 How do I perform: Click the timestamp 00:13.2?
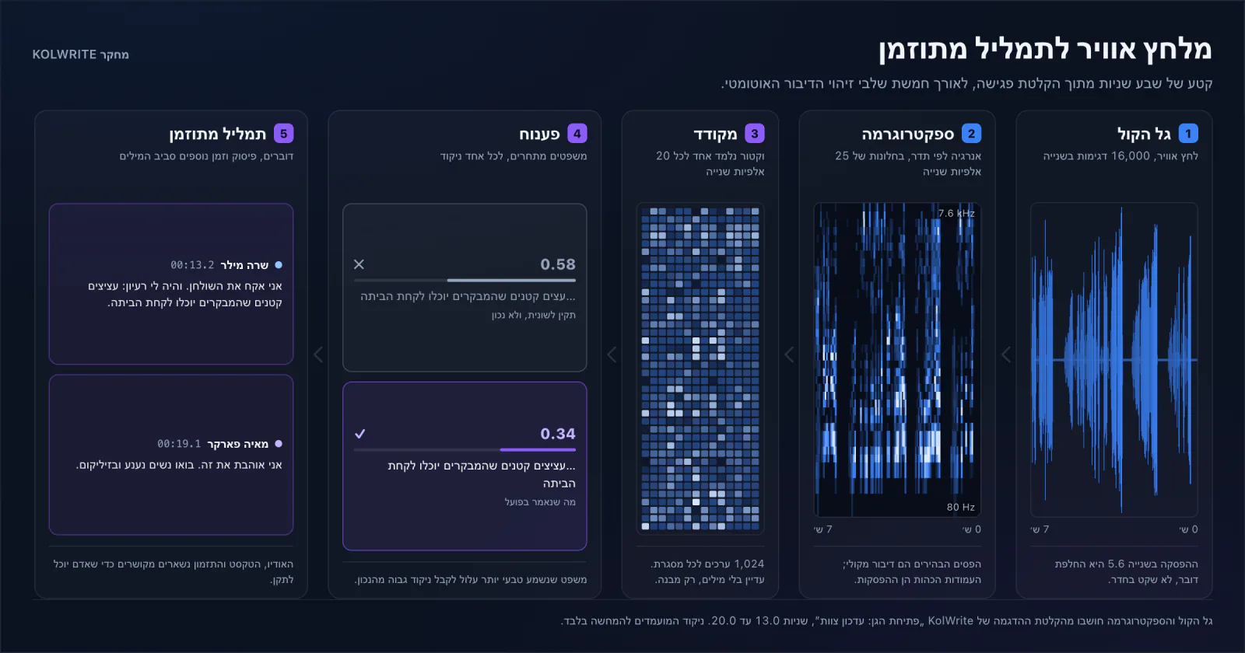pyautogui.click(x=192, y=265)
